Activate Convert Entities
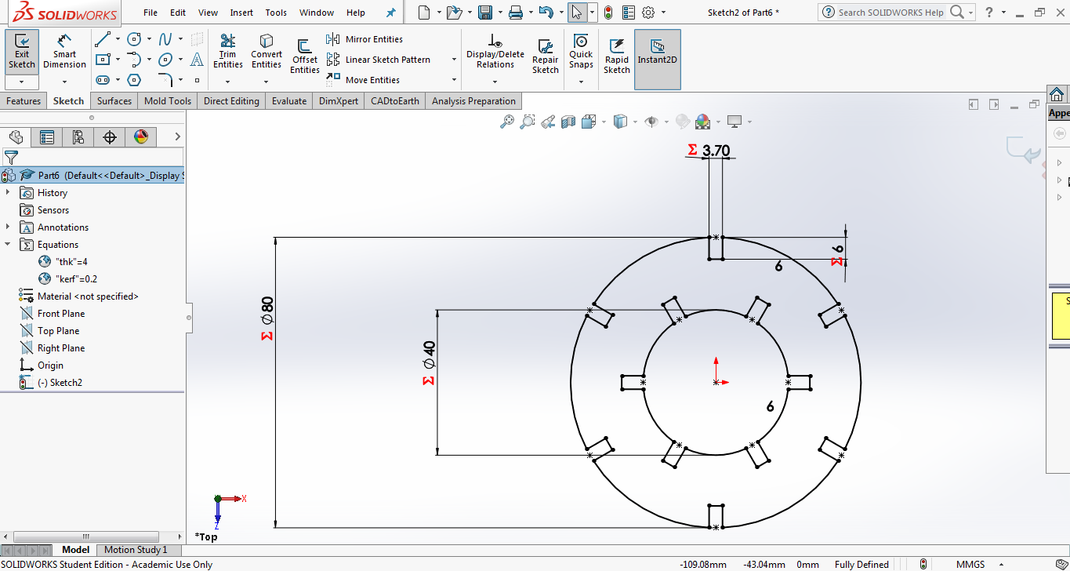 (267, 52)
